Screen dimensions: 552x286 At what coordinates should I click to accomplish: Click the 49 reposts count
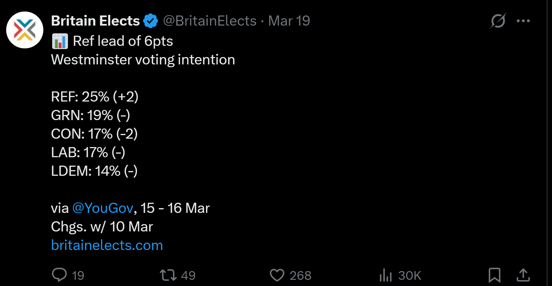[188, 275]
